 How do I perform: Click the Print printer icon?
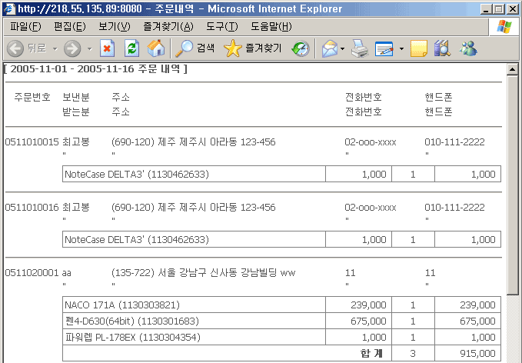click(360, 48)
